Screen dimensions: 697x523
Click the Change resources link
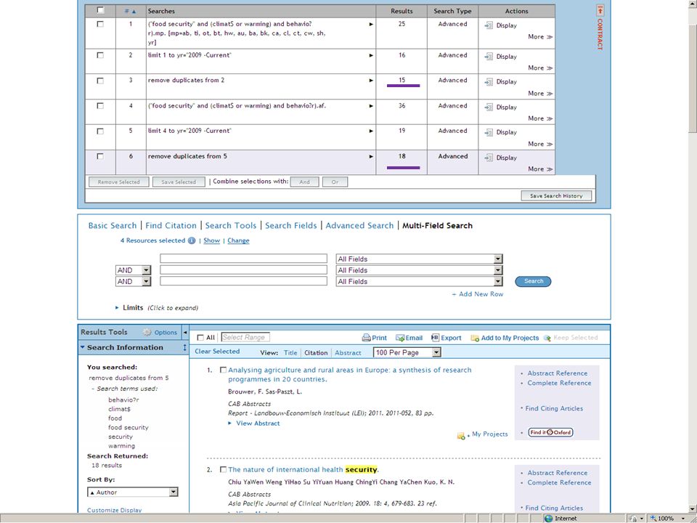click(x=238, y=240)
